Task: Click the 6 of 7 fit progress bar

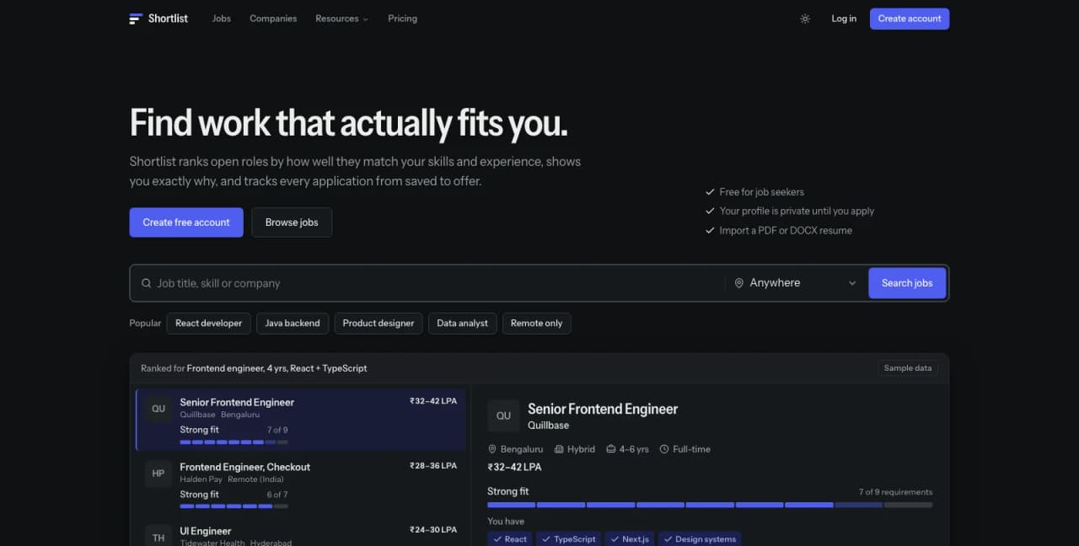Action: (234, 506)
